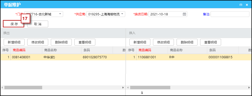The height and width of the screenshot is (96, 252).
Task: Select the R中 product name cell
Action: click(187, 57)
